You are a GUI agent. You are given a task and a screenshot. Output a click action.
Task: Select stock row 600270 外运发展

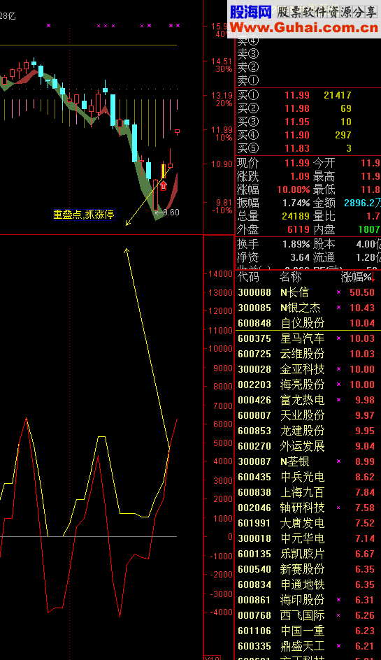[308, 446]
